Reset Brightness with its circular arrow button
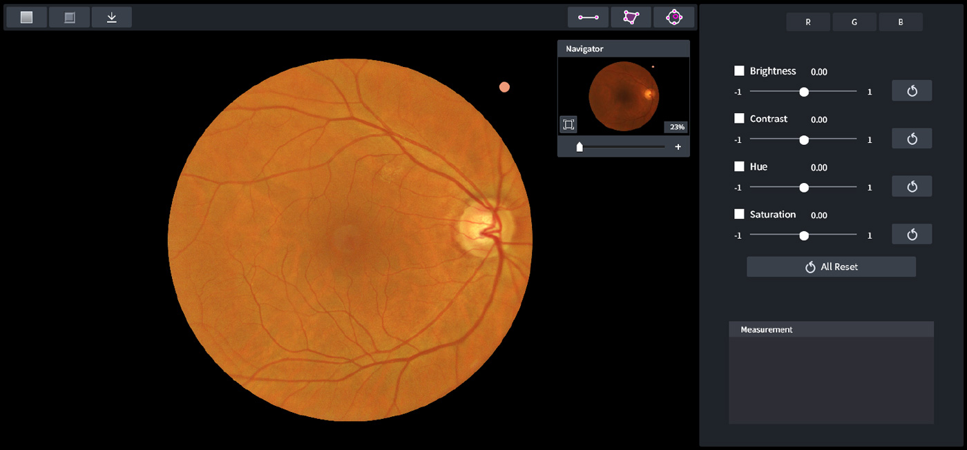Screen dimensions: 967x450 (x=912, y=90)
